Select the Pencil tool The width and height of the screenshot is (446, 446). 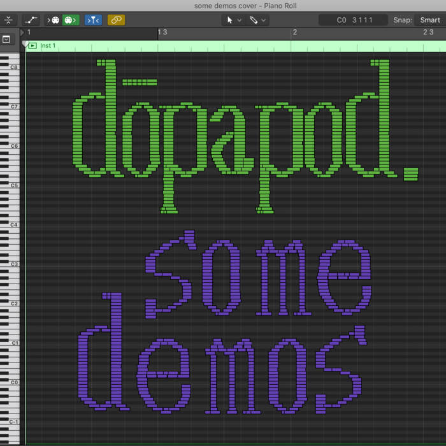point(254,20)
